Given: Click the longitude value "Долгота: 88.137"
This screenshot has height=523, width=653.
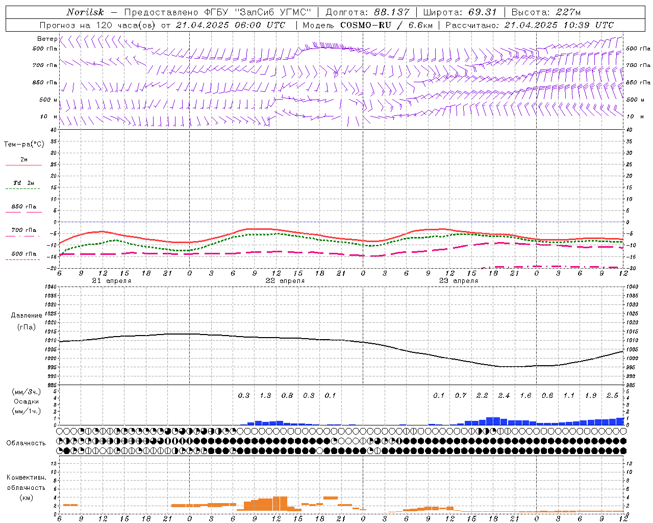Looking at the screenshot, I should (x=367, y=12).
